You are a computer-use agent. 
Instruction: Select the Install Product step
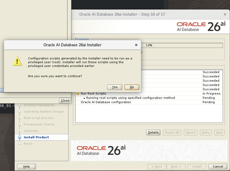[x=36, y=137]
